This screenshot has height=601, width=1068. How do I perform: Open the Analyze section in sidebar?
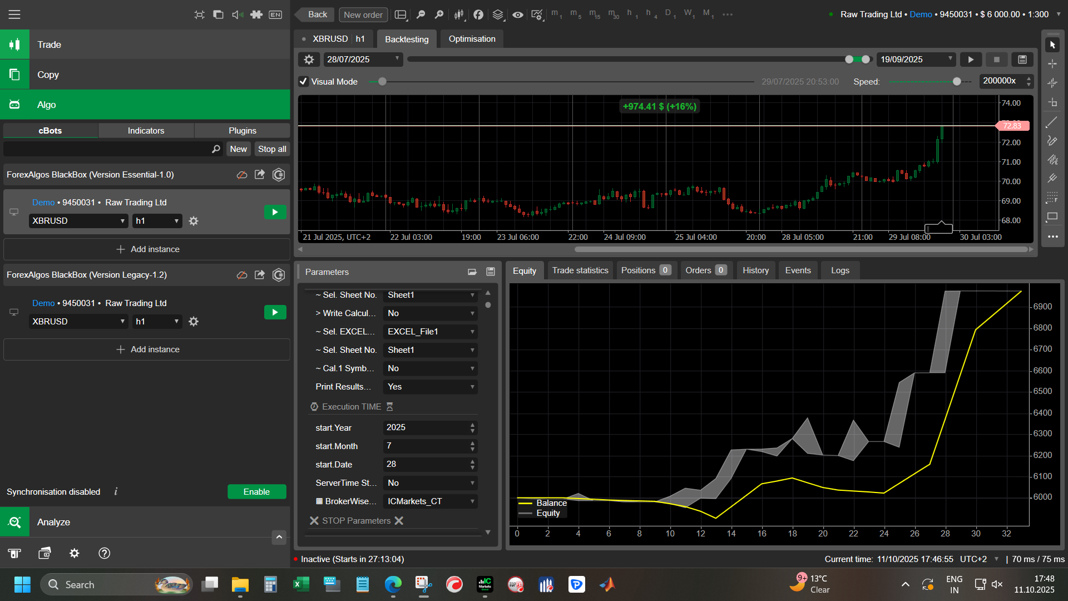[x=54, y=522]
